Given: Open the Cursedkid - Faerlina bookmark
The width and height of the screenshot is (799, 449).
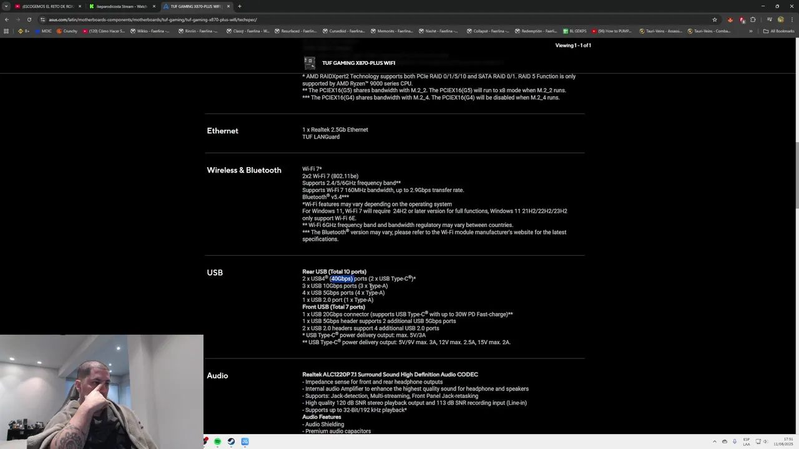Looking at the screenshot, I should (x=344, y=31).
